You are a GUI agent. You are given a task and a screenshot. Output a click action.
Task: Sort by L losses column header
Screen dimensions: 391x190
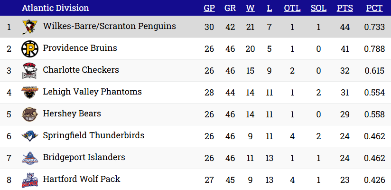(270, 8)
